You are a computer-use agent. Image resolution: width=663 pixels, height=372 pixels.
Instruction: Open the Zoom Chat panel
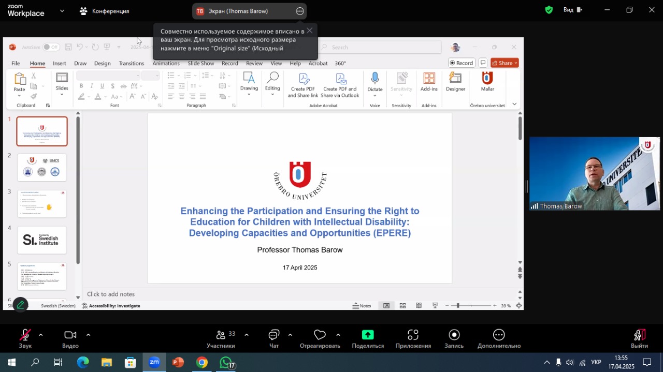pyautogui.click(x=274, y=339)
